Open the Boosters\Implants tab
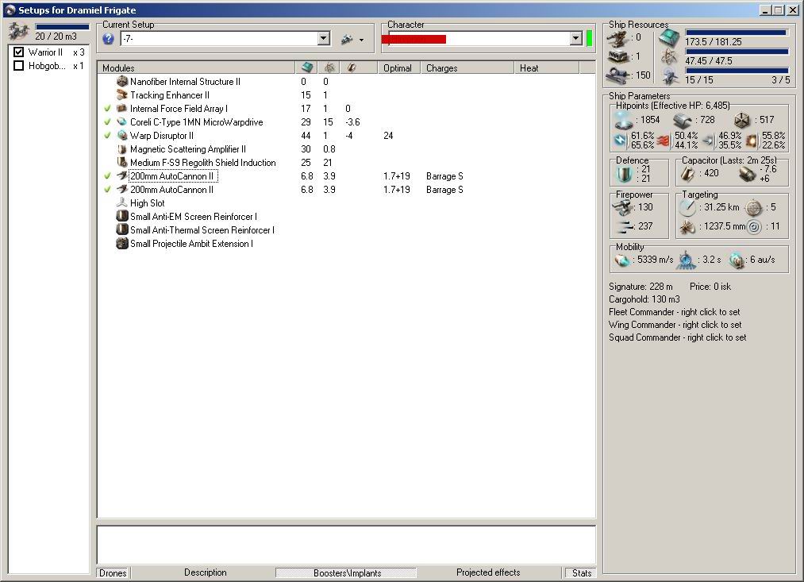The width and height of the screenshot is (804, 582). 347,572
